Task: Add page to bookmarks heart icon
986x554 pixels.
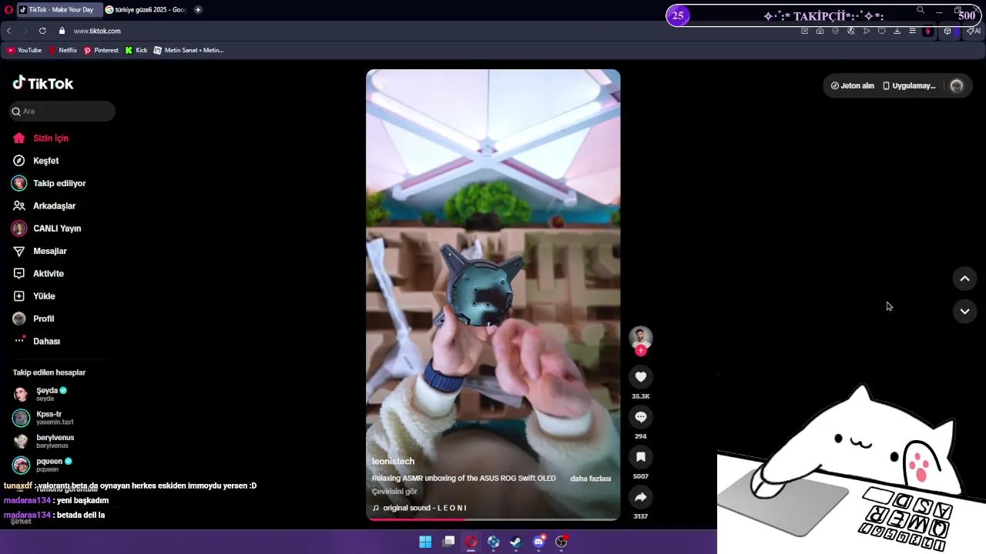Action: coord(882,31)
